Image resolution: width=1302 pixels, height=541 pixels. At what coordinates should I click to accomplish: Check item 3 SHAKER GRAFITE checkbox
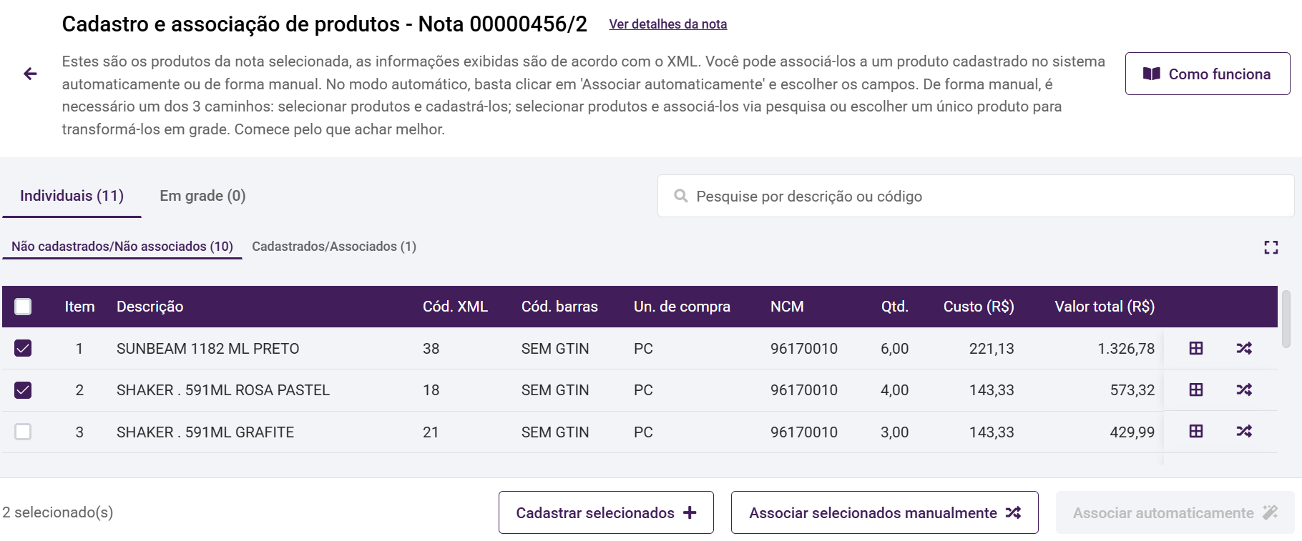(x=23, y=432)
